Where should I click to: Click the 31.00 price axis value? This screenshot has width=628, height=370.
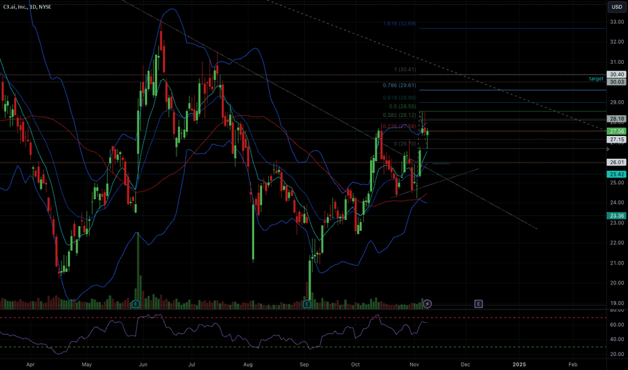pyautogui.click(x=617, y=62)
